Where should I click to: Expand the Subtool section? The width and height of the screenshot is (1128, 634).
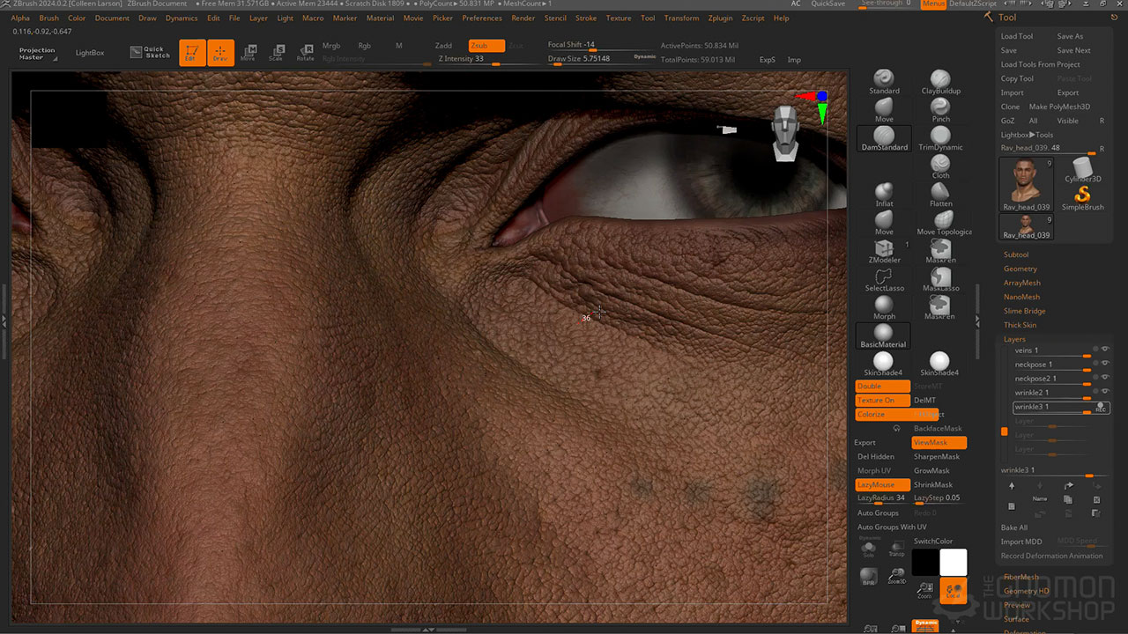point(1016,254)
